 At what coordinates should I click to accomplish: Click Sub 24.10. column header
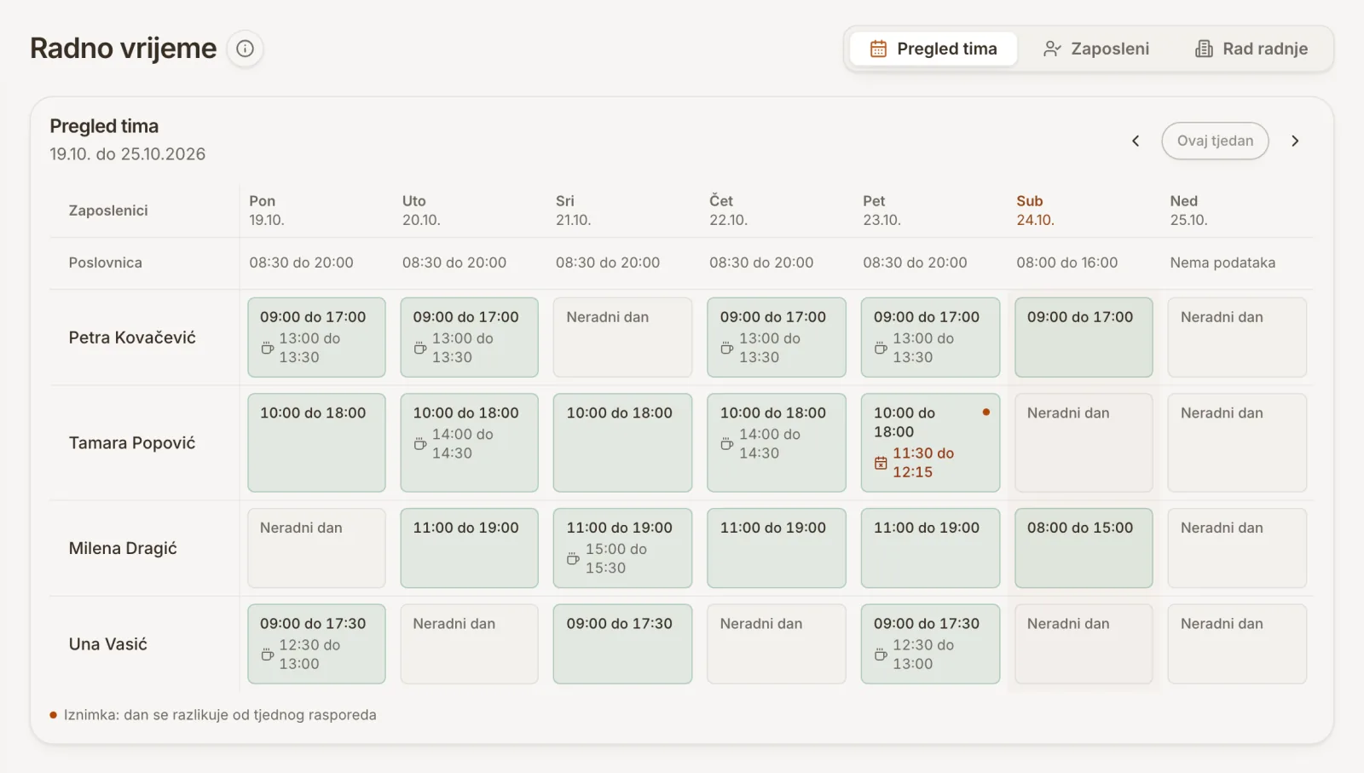(x=1035, y=211)
